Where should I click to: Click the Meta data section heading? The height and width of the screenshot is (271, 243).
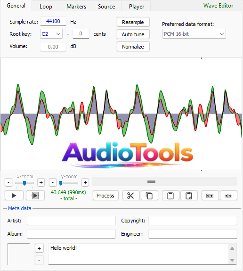pyautogui.click(x=20, y=208)
